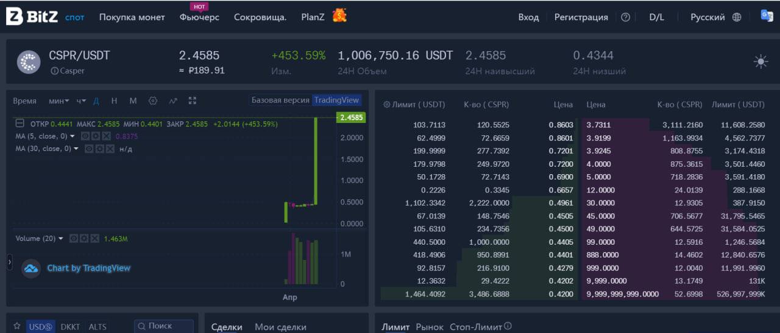Click the Поиск search field
Viewport: 780px width, 333px height.
coord(164,326)
